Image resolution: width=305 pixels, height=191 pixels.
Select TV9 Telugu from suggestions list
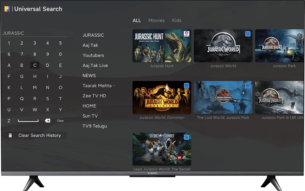point(95,126)
